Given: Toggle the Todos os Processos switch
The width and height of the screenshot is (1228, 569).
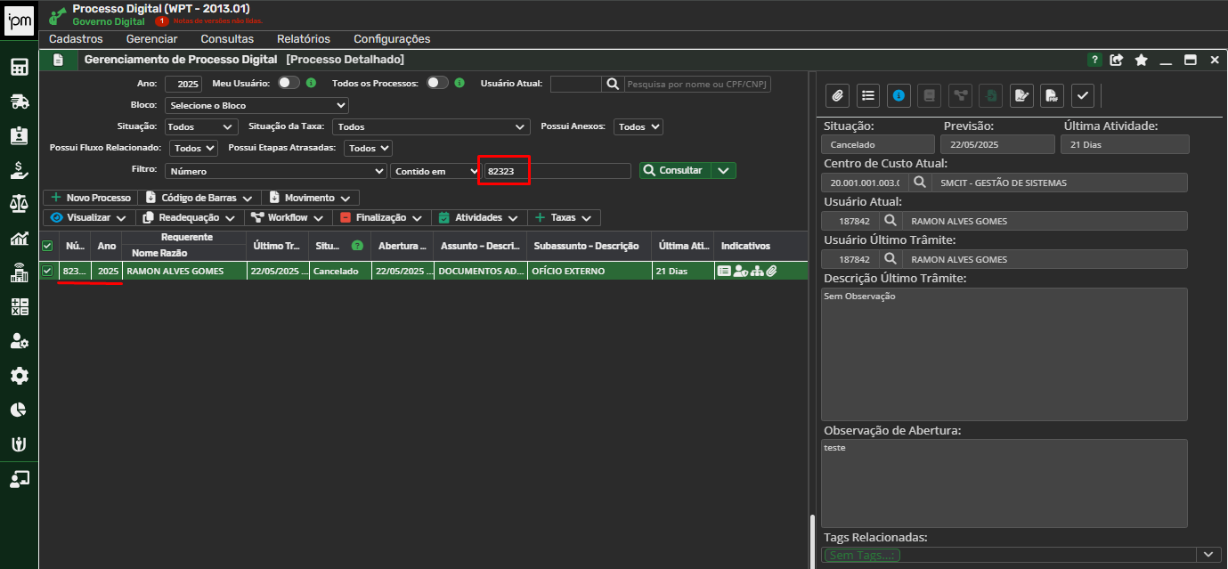Looking at the screenshot, I should [437, 83].
